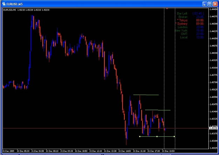Click price axis label 1.44450
The image size is (219, 155).
coord(213,9)
